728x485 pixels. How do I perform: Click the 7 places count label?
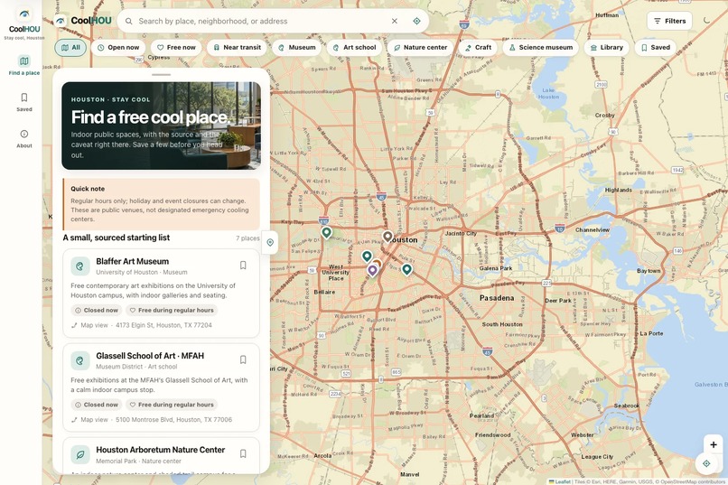(247, 238)
